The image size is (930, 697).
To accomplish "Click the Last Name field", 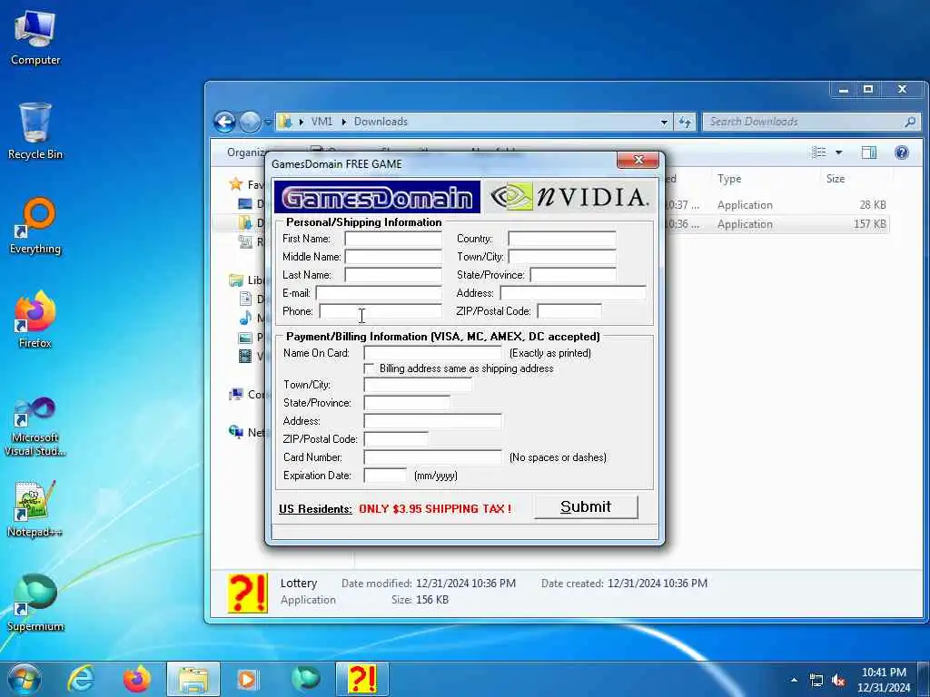I will click(393, 275).
